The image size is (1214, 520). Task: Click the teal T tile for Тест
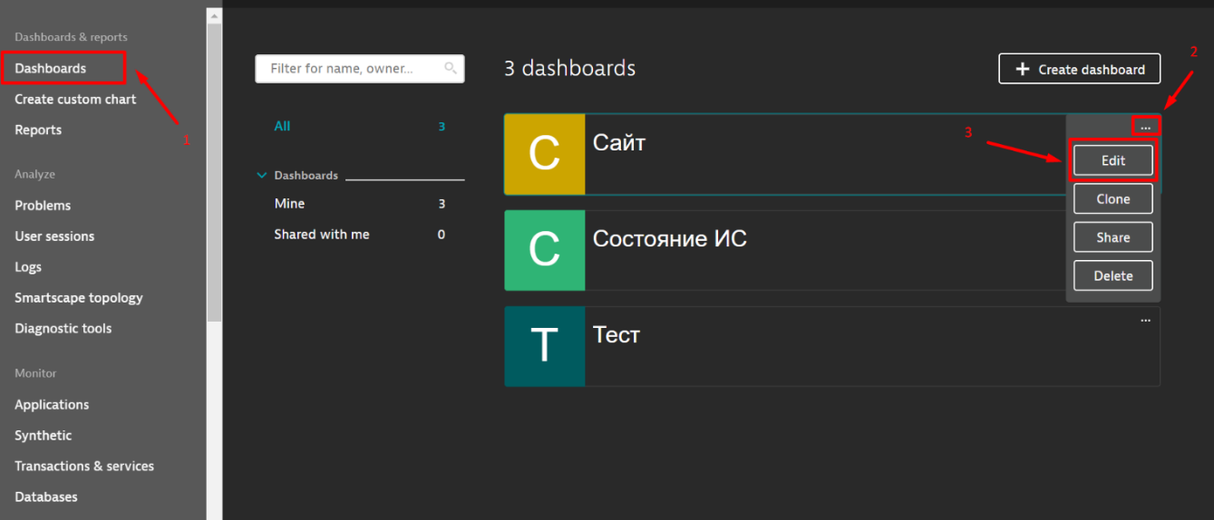544,346
